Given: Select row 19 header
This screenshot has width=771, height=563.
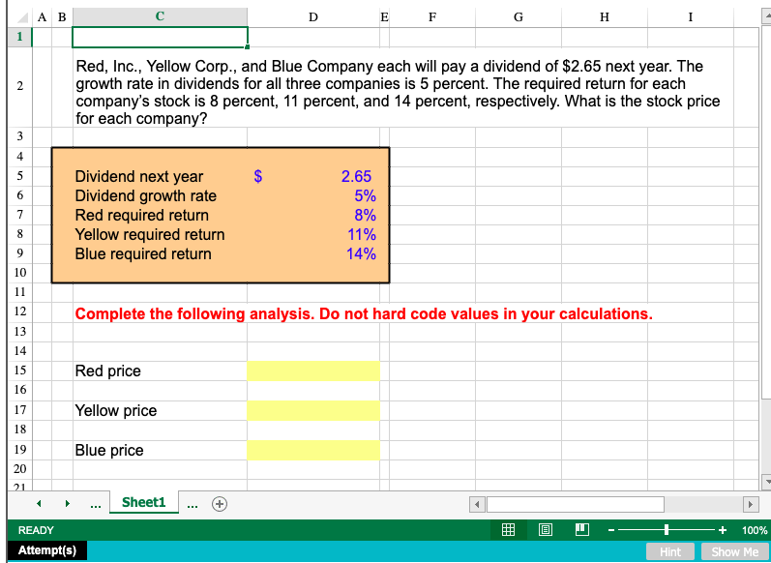Looking at the screenshot, I should (19, 450).
